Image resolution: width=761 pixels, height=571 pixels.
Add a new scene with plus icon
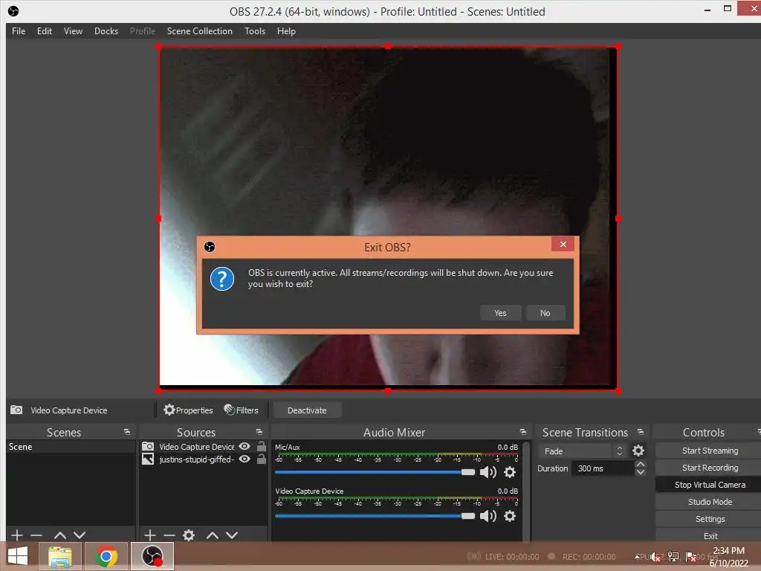tap(17, 535)
